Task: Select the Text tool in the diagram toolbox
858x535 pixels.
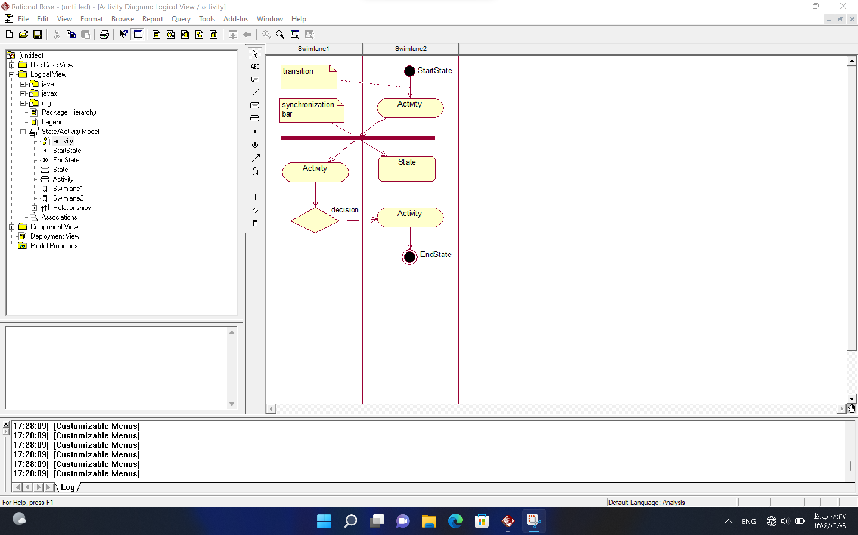Action: click(x=255, y=67)
